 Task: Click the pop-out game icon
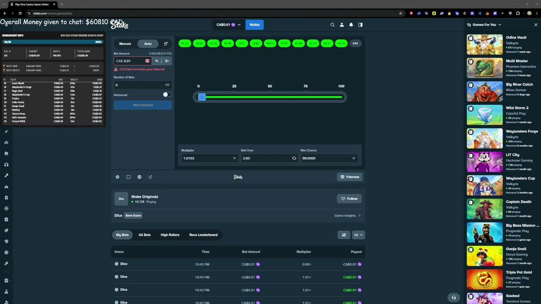(150, 177)
